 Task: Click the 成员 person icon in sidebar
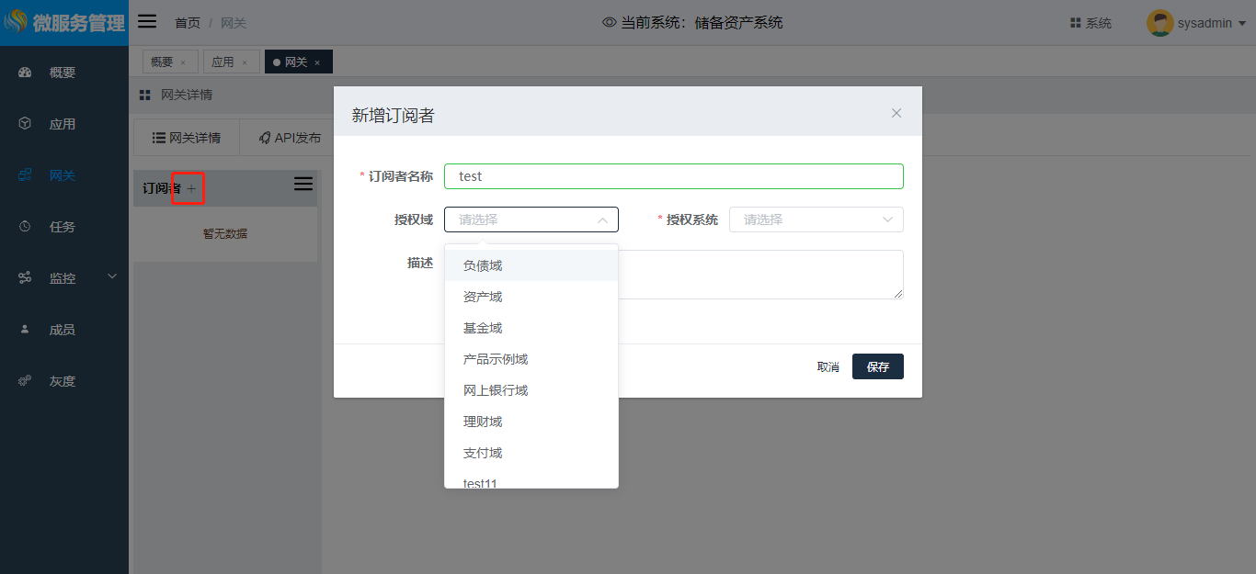click(25, 330)
